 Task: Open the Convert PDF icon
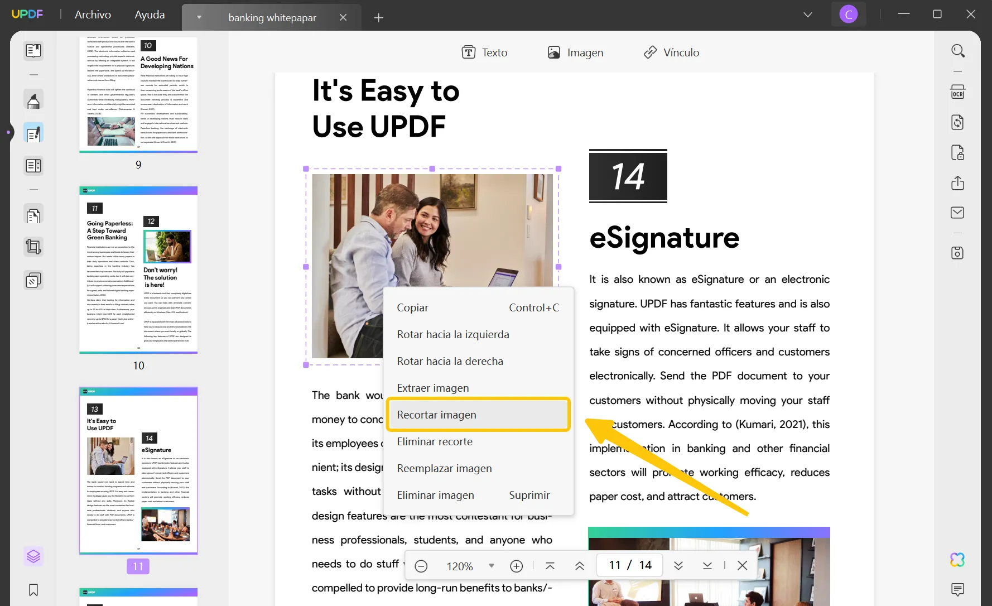958,122
